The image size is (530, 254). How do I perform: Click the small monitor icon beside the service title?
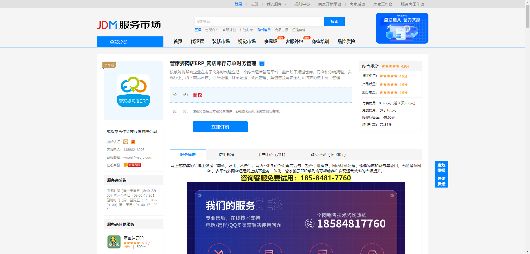point(262,63)
